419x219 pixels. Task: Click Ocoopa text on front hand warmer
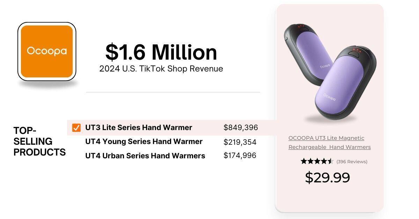click(329, 97)
